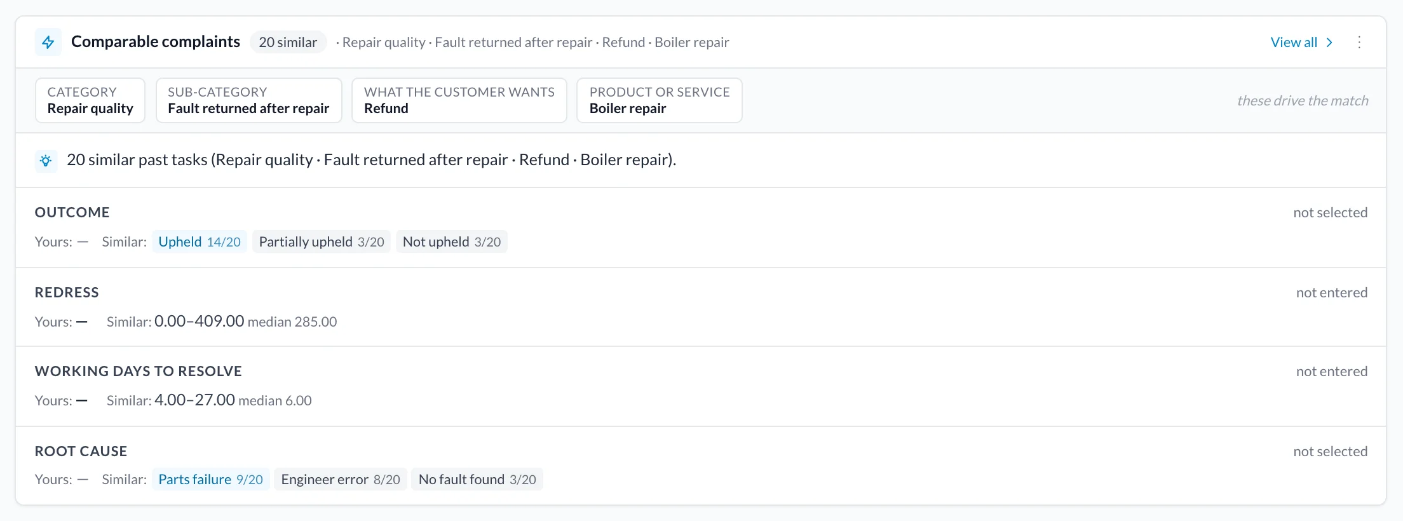This screenshot has width=1403, height=521.
Task: Click the header summary text 'Repair quality · Fault returned after repair'
Action: (x=467, y=42)
